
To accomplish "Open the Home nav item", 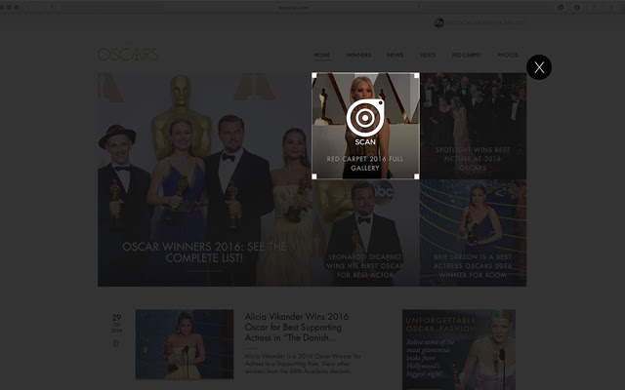I will pyautogui.click(x=321, y=55).
